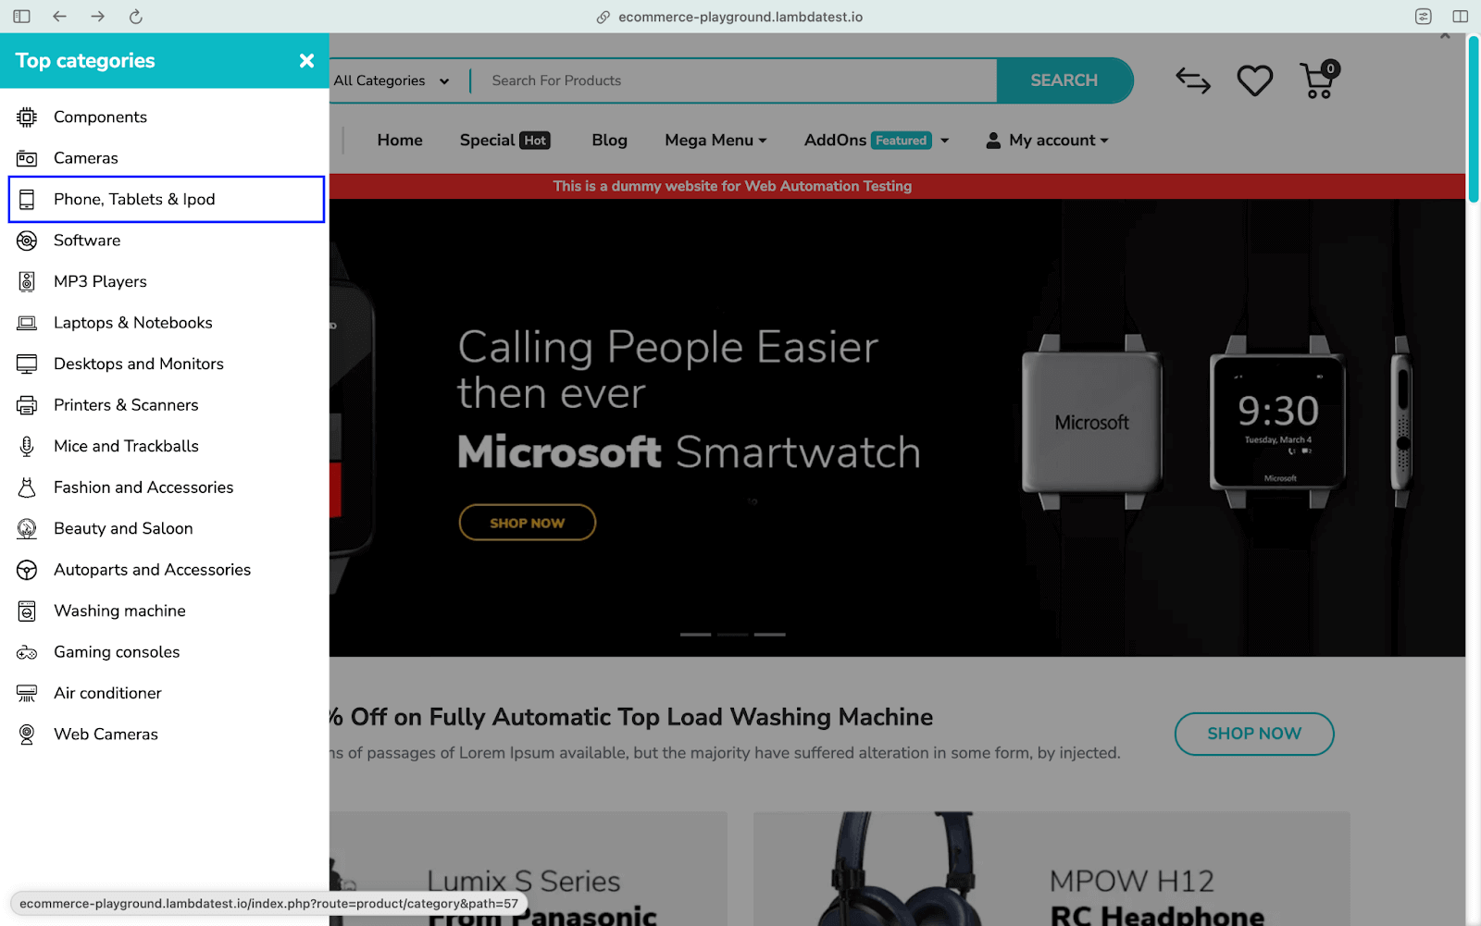This screenshot has height=926, width=1481.
Task: Click the page vertical scrollbar
Action: (x=1474, y=118)
